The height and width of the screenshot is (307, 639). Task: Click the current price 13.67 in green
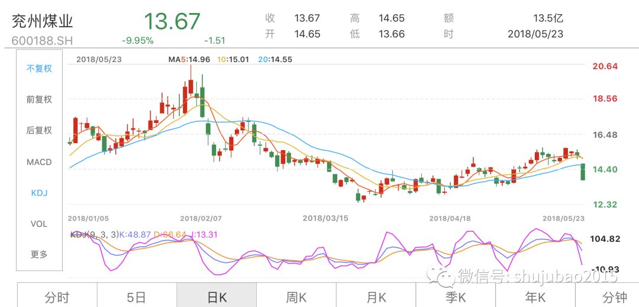172,21
